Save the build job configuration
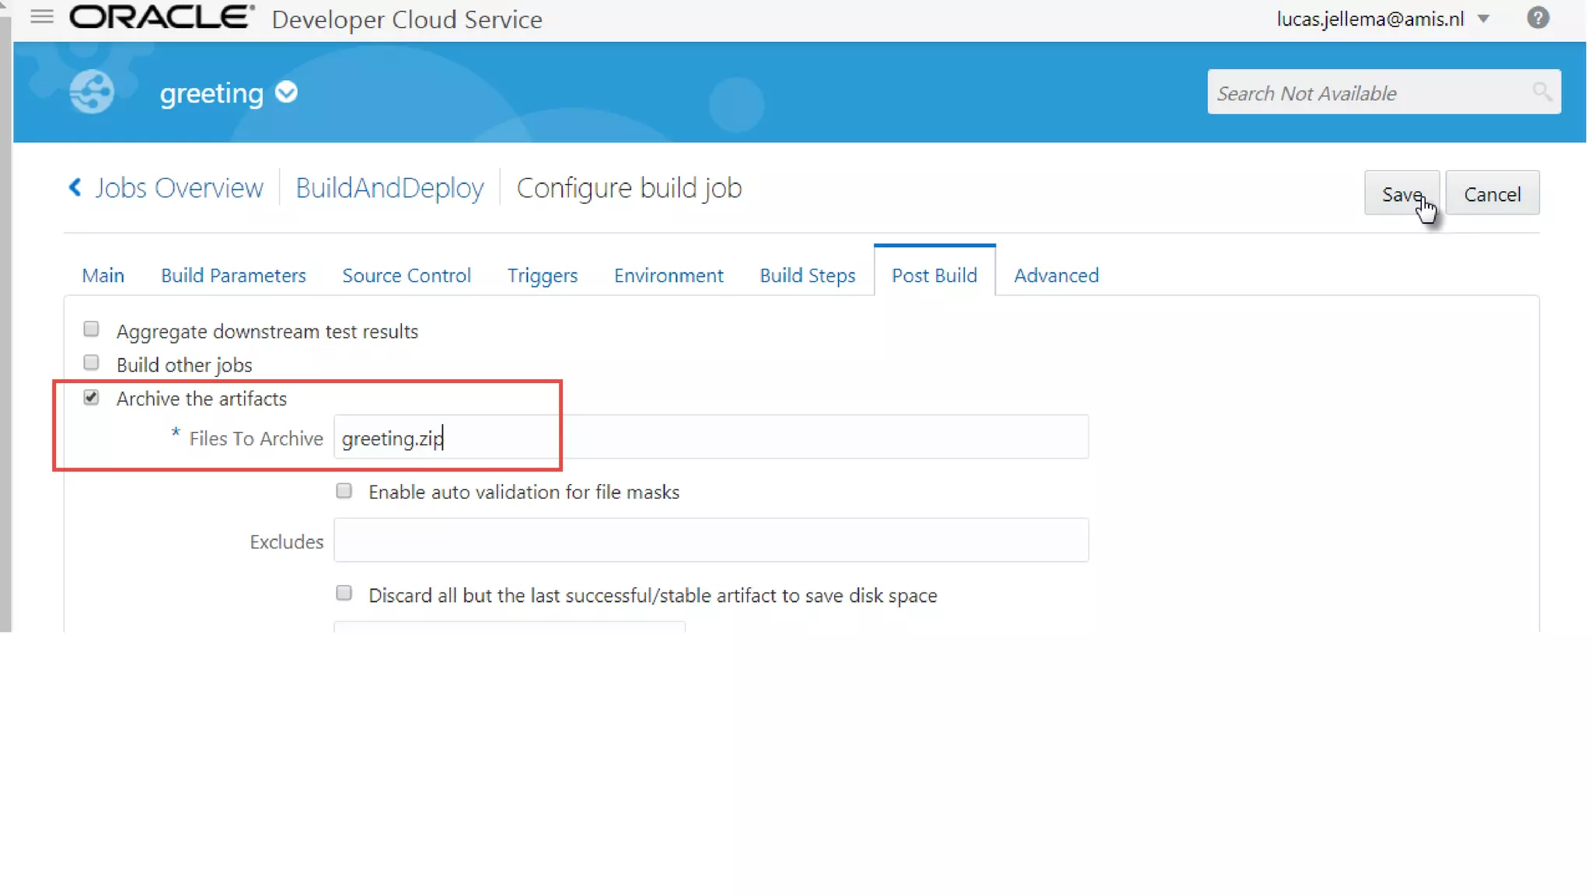This screenshot has width=1592, height=895. (x=1401, y=193)
